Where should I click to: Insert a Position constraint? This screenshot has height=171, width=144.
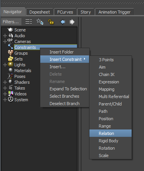[111, 119]
